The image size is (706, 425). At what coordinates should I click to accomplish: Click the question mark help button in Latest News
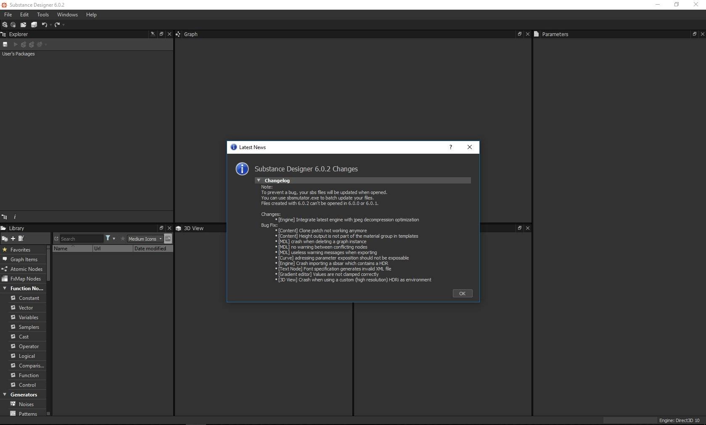click(x=451, y=147)
